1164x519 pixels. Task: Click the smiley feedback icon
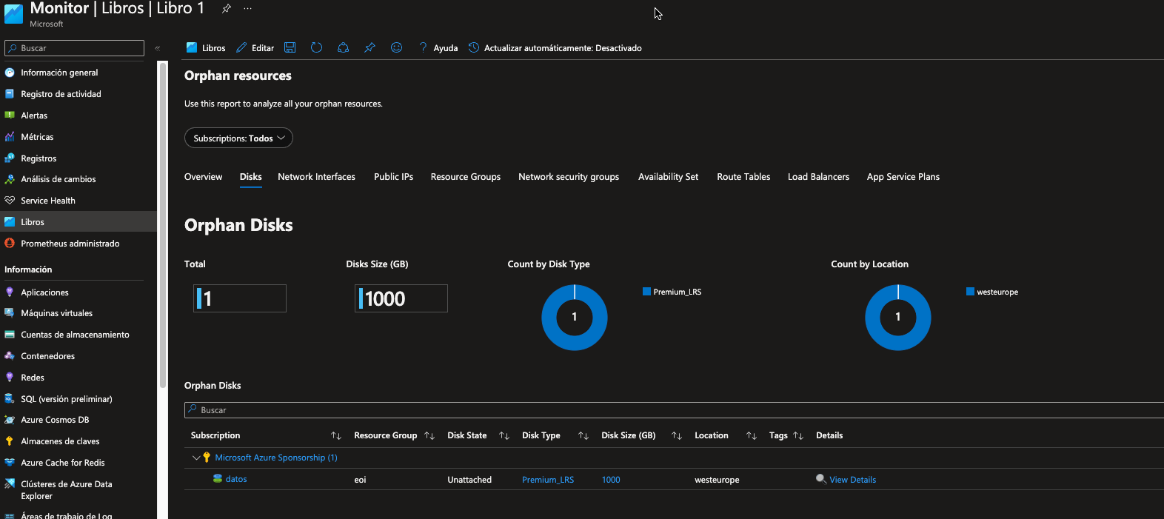(397, 48)
